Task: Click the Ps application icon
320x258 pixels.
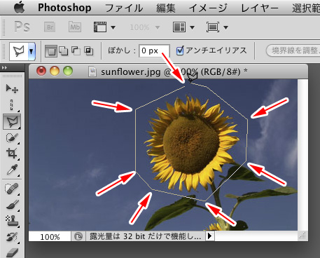Action: click(22, 27)
